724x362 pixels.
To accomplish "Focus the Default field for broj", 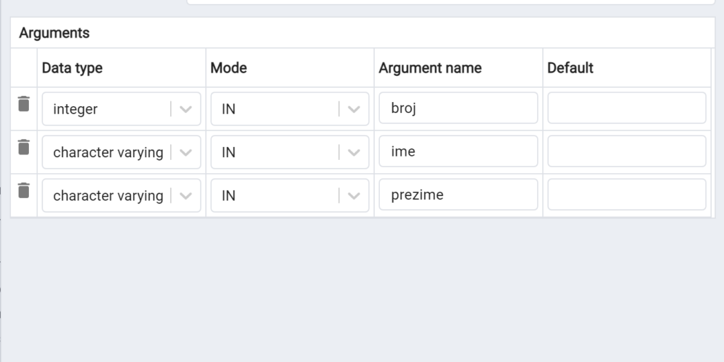I will click(627, 108).
